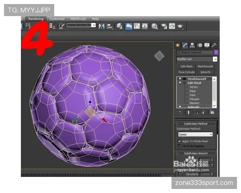Open the purple object color swatch
The width and height of the screenshot is (241, 193).
pyautogui.click(x=216, y=52)
